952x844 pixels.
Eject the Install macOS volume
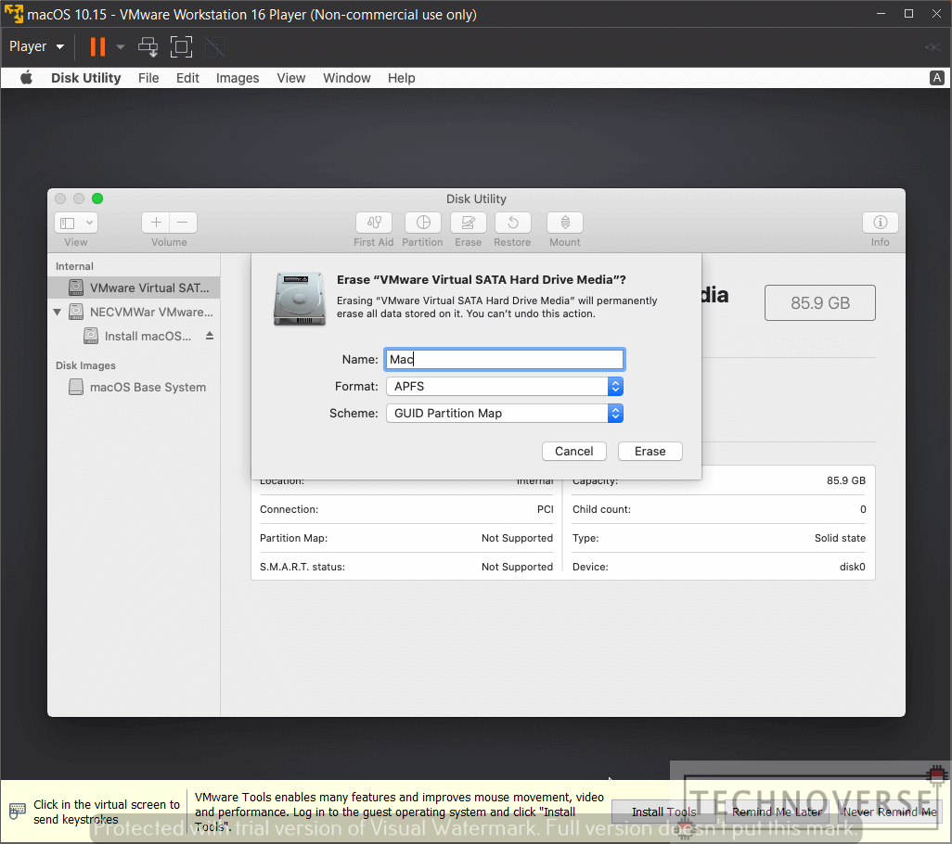coord(210,336)
